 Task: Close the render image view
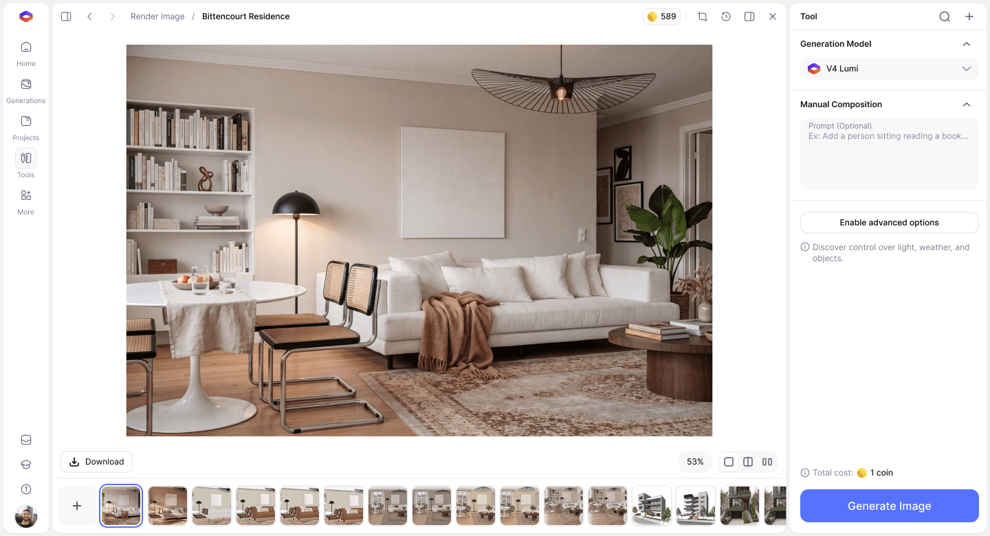(773, 16)
